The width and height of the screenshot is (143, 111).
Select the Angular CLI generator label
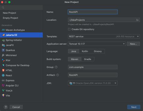(x=12, y=85)
